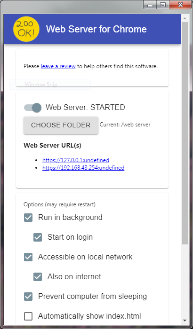Disable the Also on internet checkbox

tap(38, 277)
